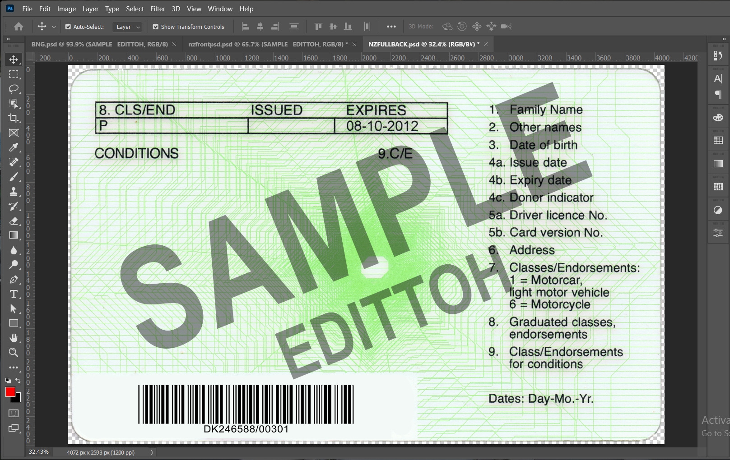Toggle the Auto-Select checkbox
The image size is (730, 460).
(x=68, y=27)
